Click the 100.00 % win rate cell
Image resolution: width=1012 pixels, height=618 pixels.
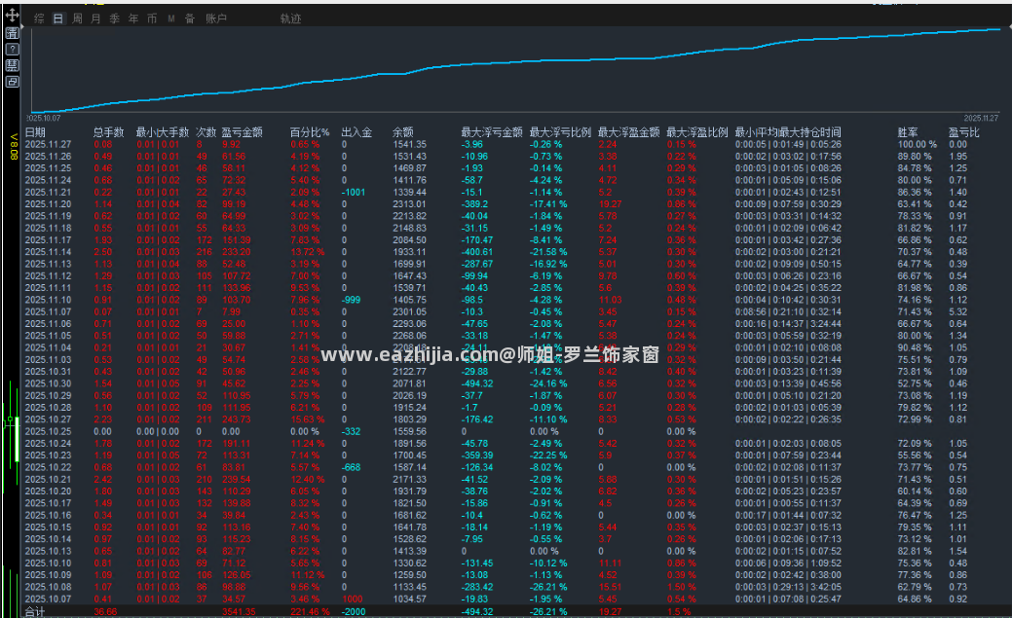click(x=918, y=144)
